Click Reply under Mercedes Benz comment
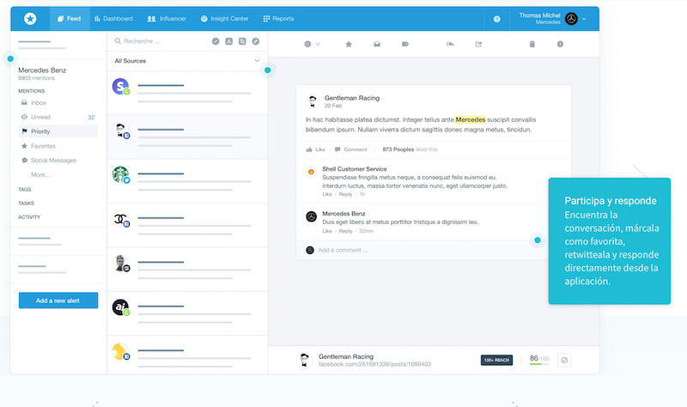 (x=345, y=231)
